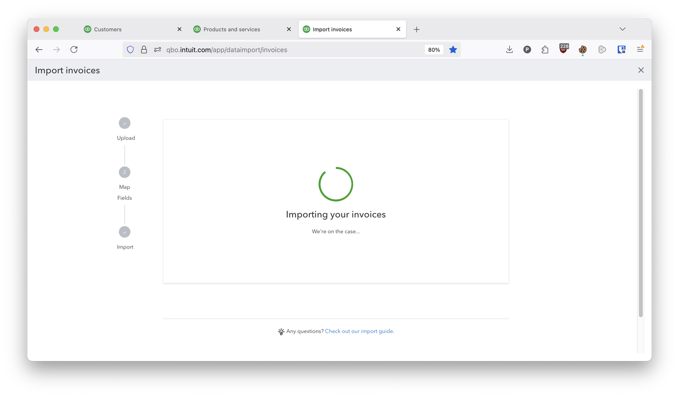Click the Upload step circle
679x397 pixels.
pyautogui.click(x=125, y=123)
